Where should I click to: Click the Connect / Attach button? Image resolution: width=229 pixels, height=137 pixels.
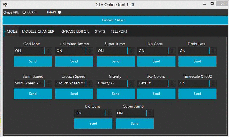click(115, 20)
